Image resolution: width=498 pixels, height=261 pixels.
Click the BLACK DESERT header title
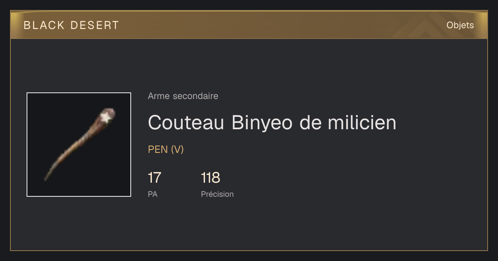coord(71,25)
